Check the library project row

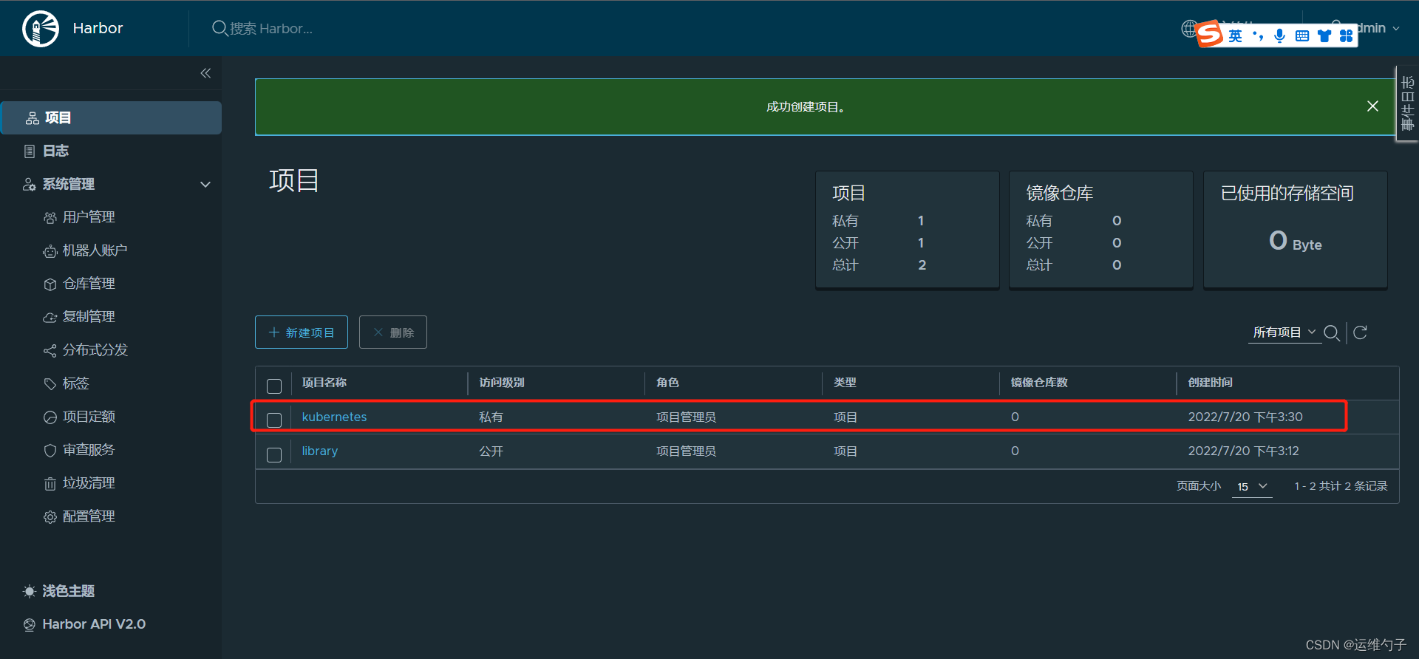pyautogui.click(x=274, y=454)
